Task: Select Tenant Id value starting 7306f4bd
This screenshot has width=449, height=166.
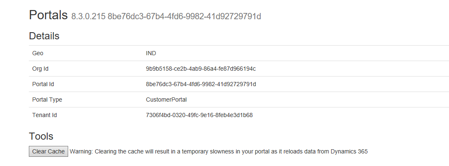Action: pos(199,115)
